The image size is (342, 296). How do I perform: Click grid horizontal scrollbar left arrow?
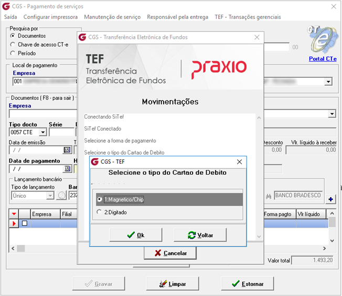click(13, 248)
